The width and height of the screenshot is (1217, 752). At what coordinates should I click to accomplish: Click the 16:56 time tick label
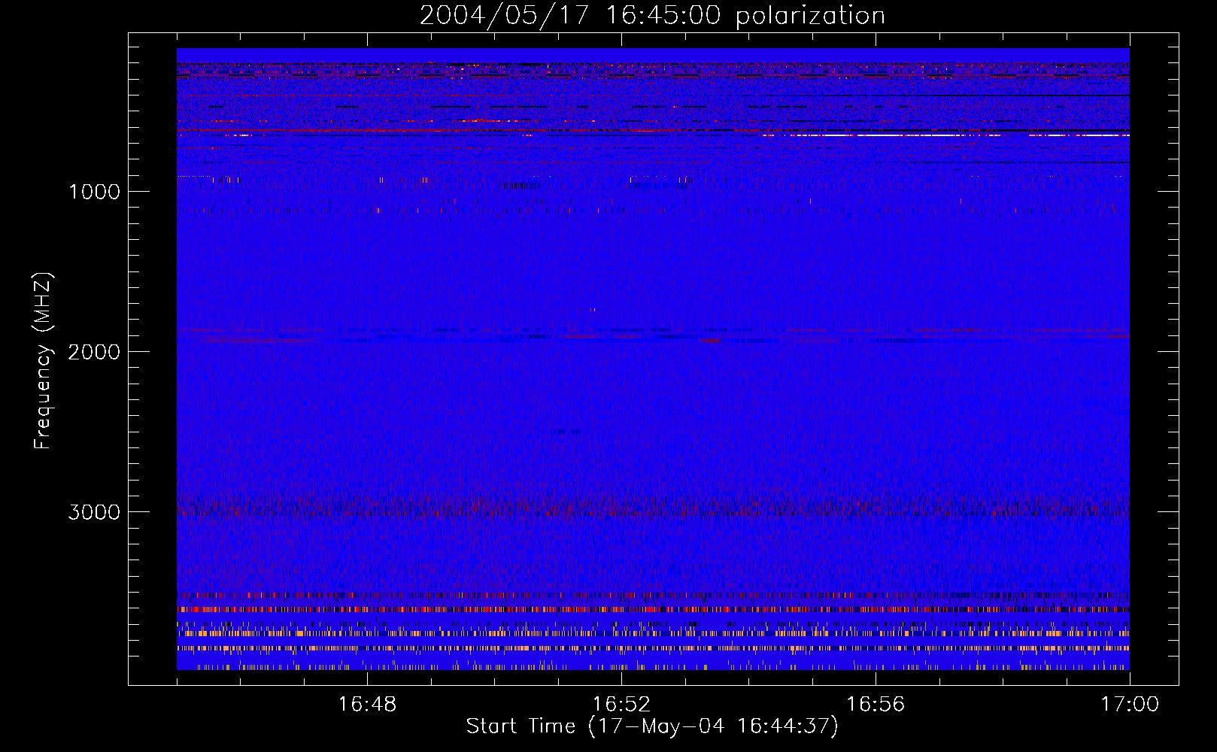point(876,705)
